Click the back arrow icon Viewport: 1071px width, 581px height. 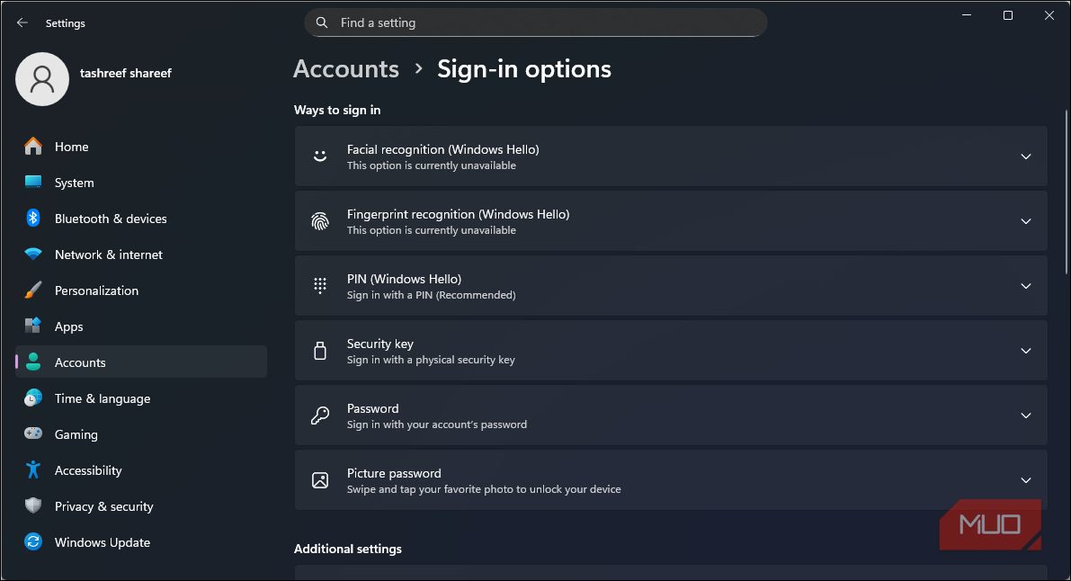[22, 22]
